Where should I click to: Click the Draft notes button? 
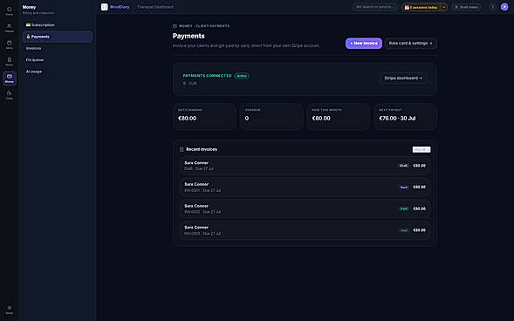coord(466,7)
